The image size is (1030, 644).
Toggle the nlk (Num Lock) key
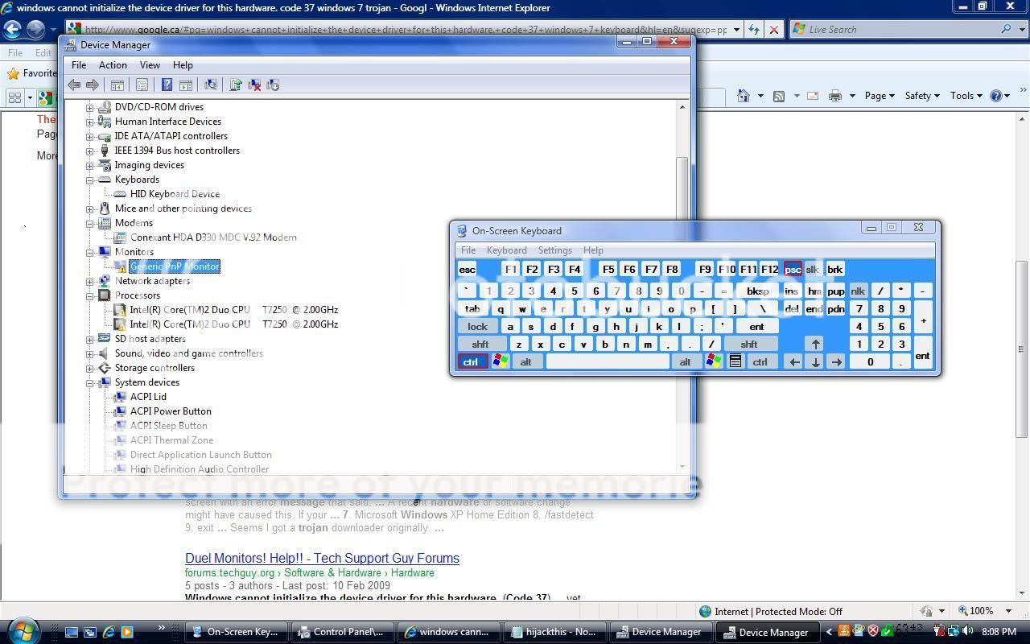858,291
